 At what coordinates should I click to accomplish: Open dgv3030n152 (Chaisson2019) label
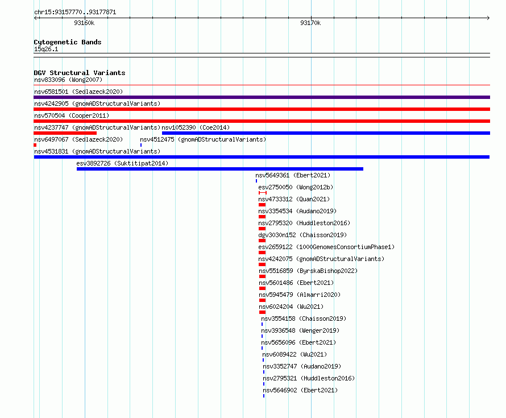click(x=302, y=235)
